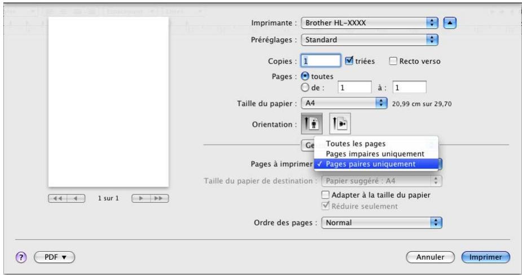Select landscape orientation icon

click(x=340, y=123)
